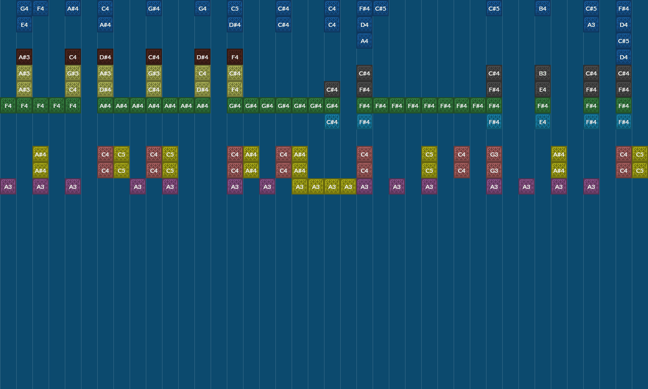This screenshot has height=389, width=648.
Task: Select green G#4 note beneath gray C#4
Action: [x=332, y=105]
